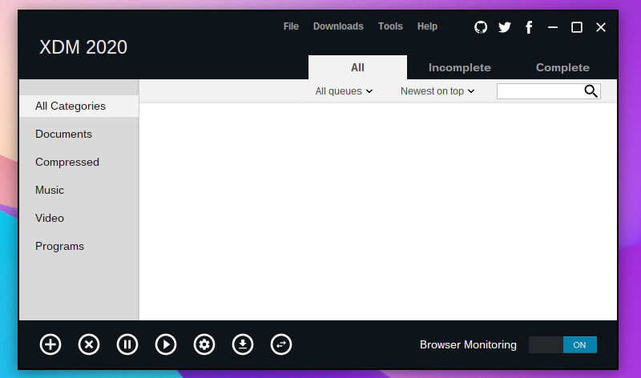Click the video downloader arrow icon
641x378 pixels.
click(243, 344)
